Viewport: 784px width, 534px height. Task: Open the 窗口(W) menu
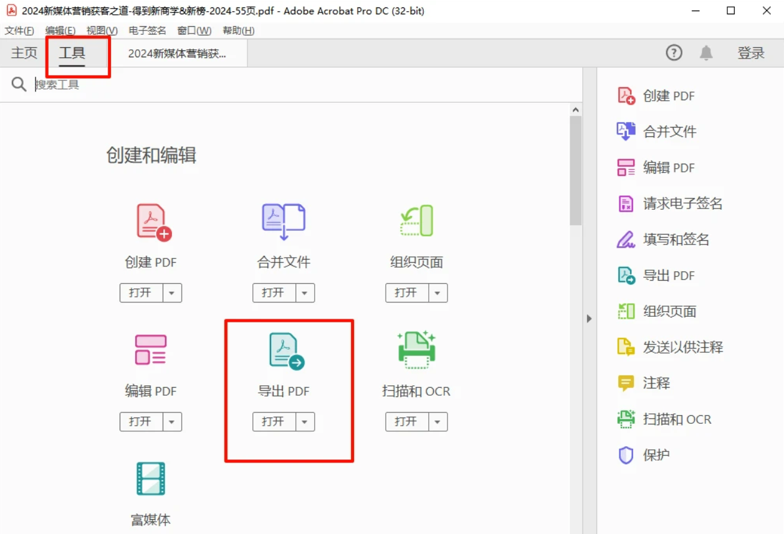(194, 30)
